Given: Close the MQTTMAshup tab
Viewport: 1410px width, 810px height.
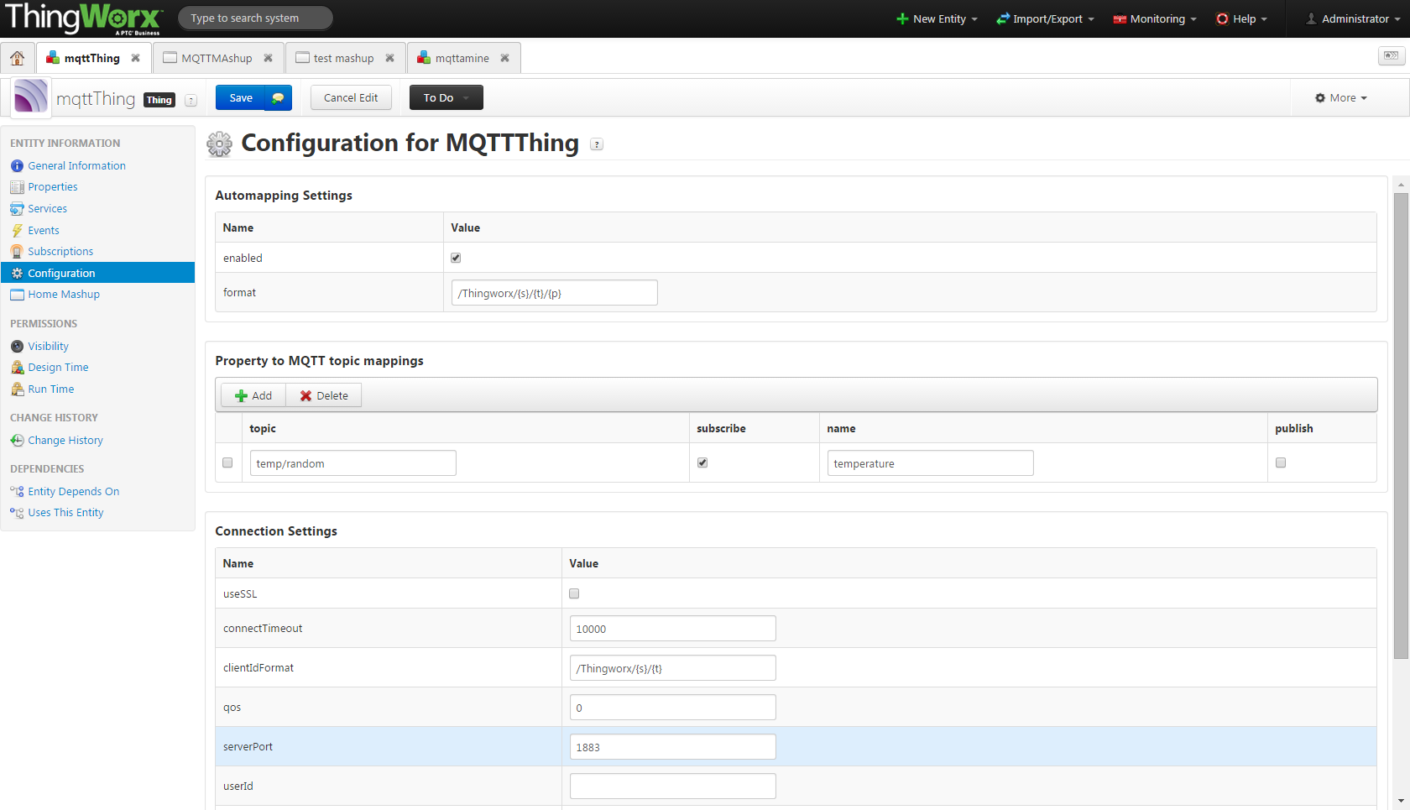Looking at the screenshot, I should coord(268,58).
